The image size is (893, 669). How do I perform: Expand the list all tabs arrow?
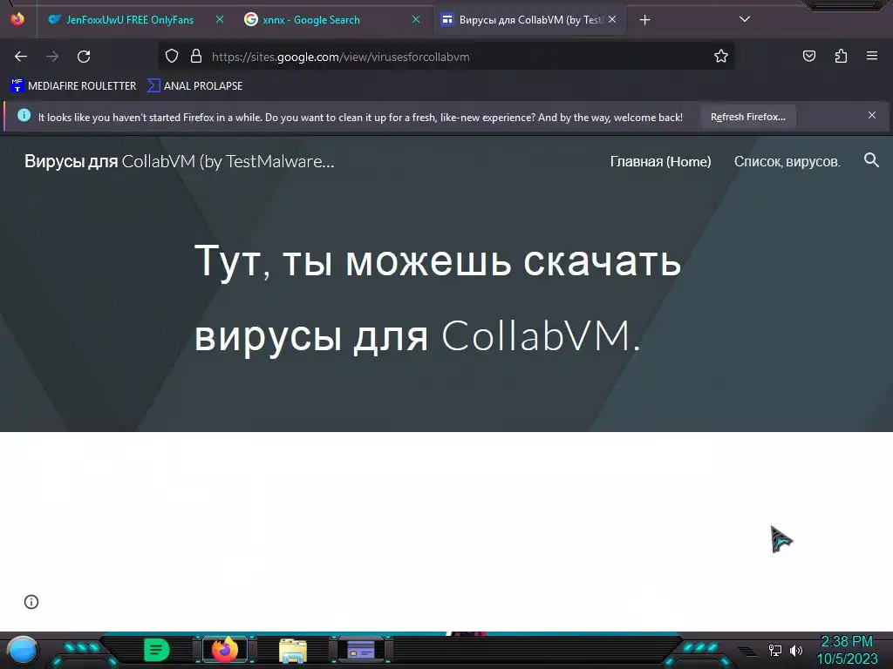(745, 19)
